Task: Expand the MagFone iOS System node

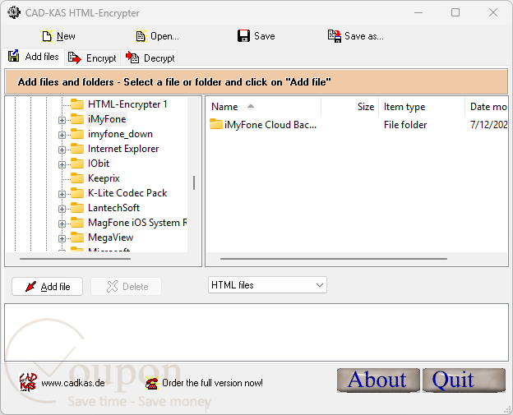Action: click(x=62, y=224)
